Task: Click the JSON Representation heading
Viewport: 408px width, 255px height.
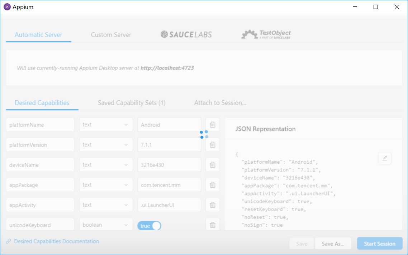Action: pyautogui.click(x=265, y=129)
